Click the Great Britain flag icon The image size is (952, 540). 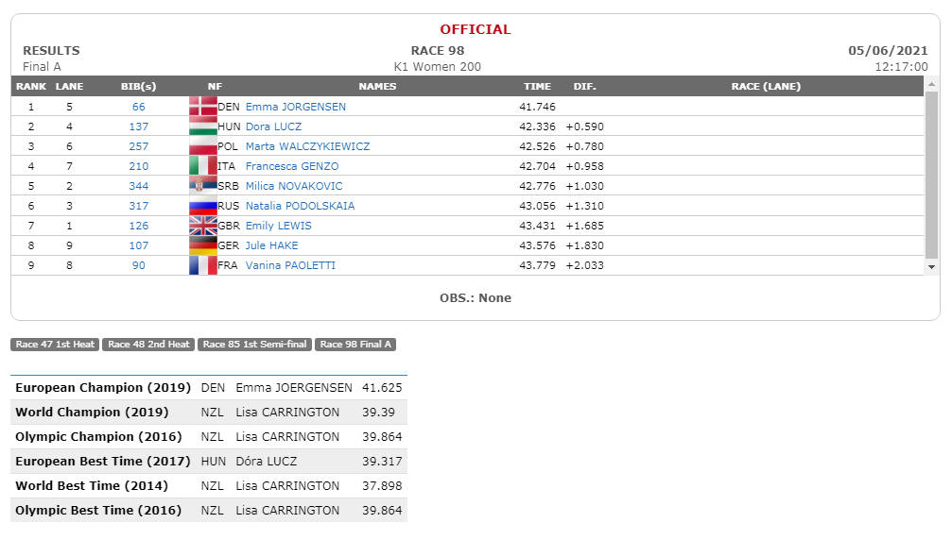(203, 226)
